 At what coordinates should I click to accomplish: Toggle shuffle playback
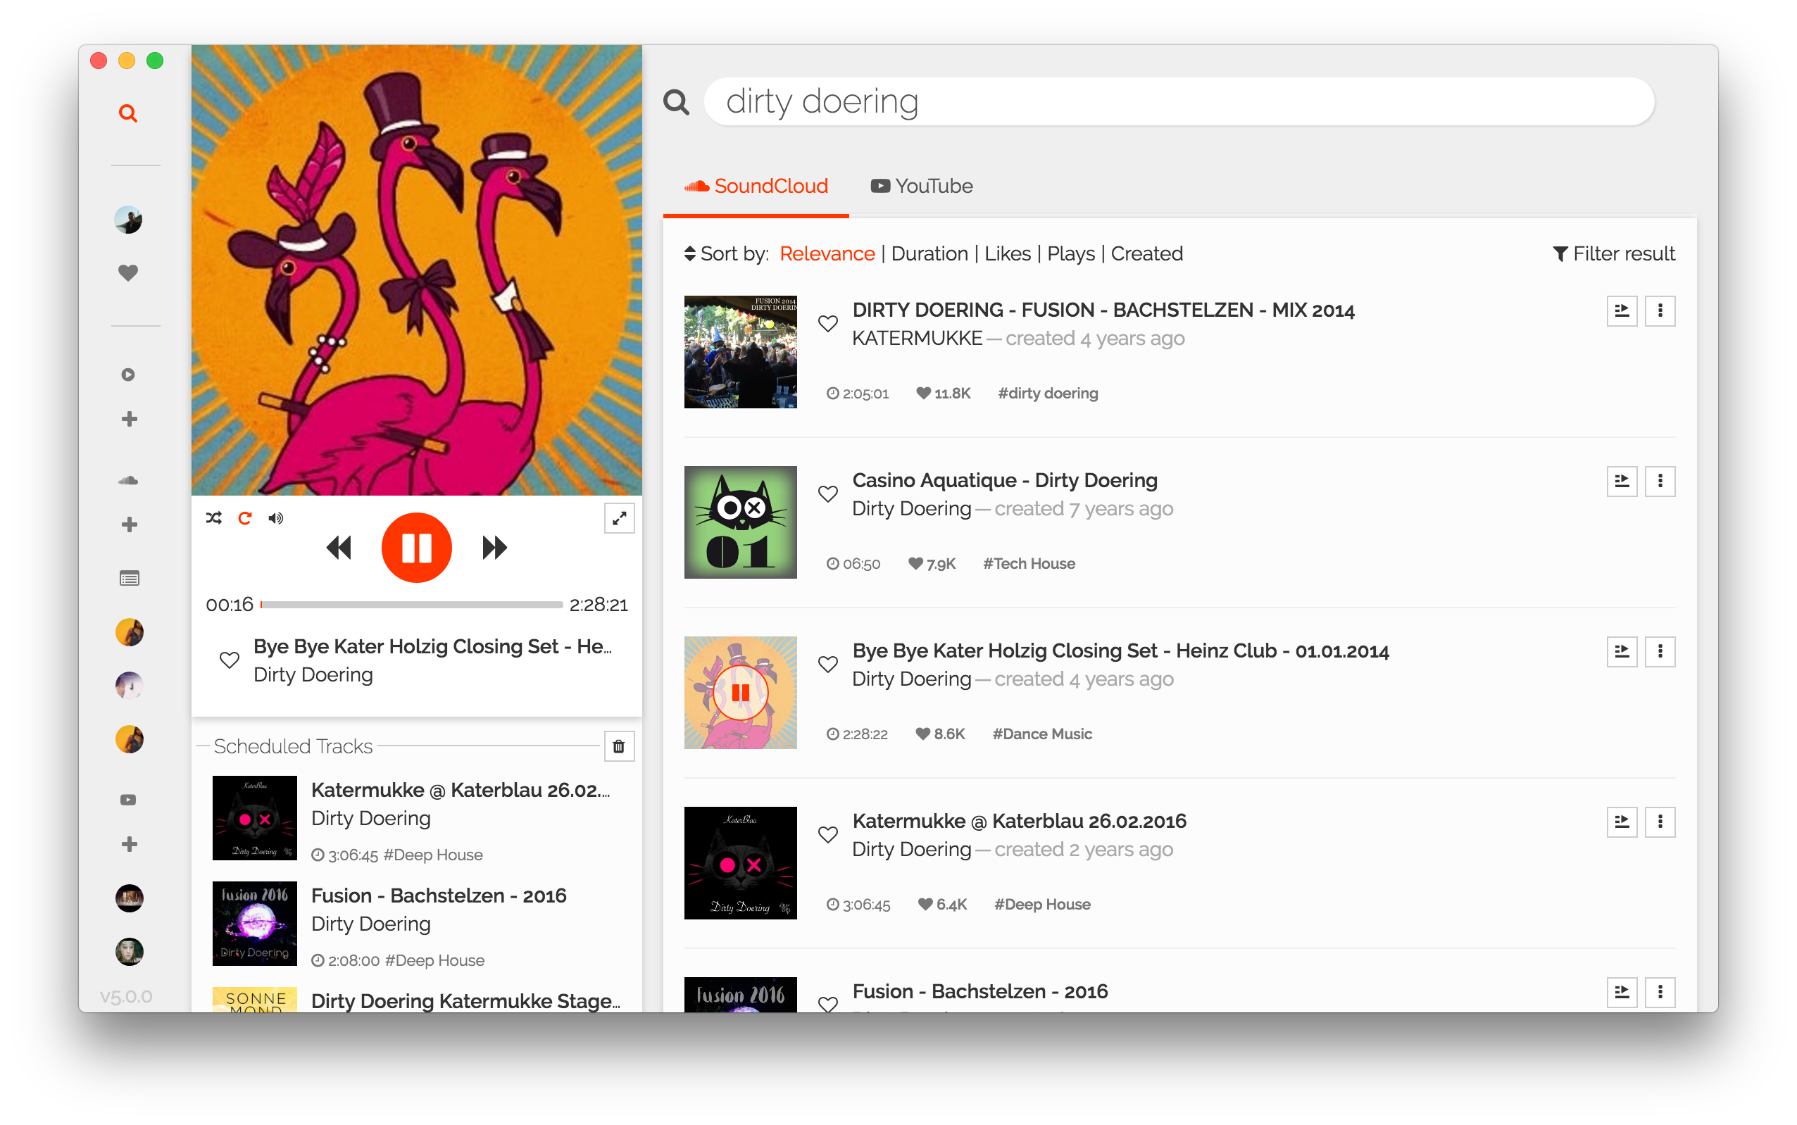[213, 518]
